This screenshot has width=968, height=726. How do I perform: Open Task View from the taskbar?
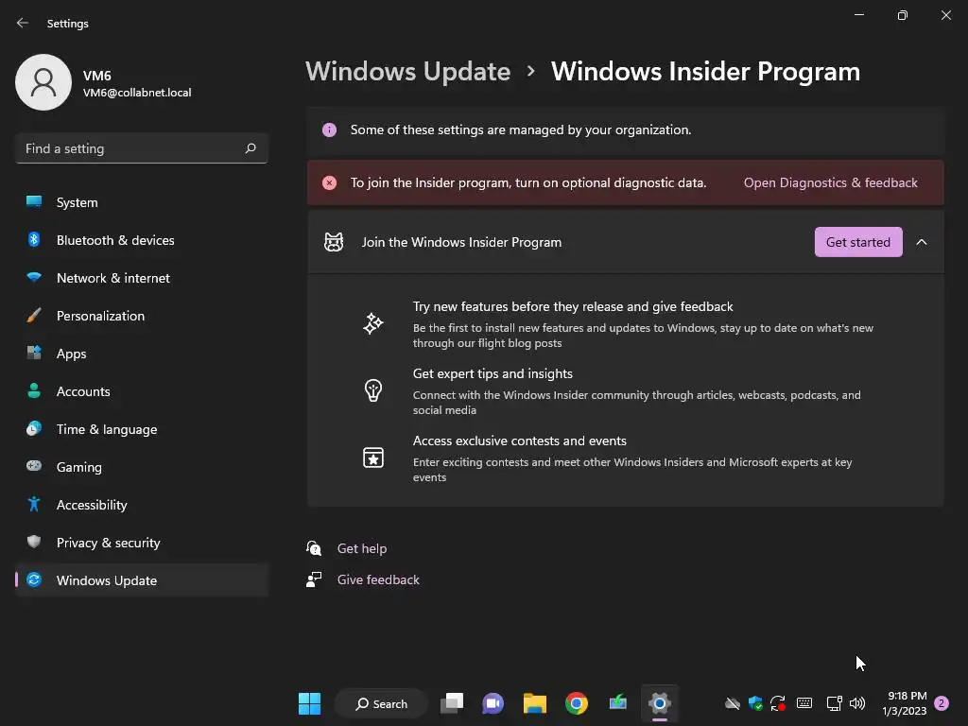(x=452, y=703)
